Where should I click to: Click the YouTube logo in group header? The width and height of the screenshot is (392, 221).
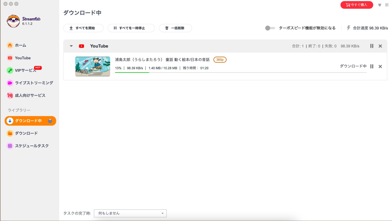82,46
